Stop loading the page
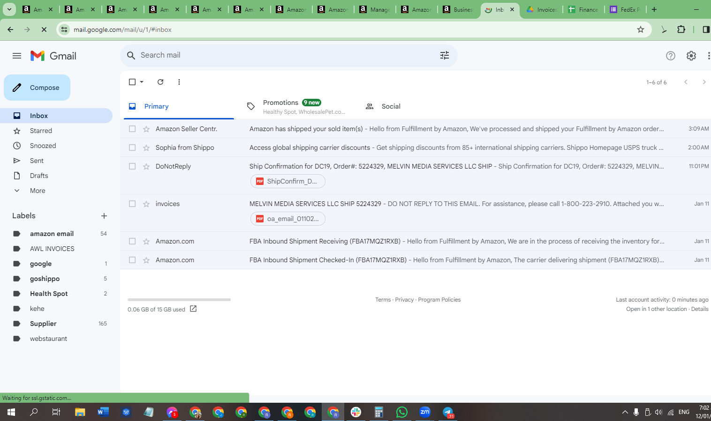 pyautogui.click(x=44, y=30)
